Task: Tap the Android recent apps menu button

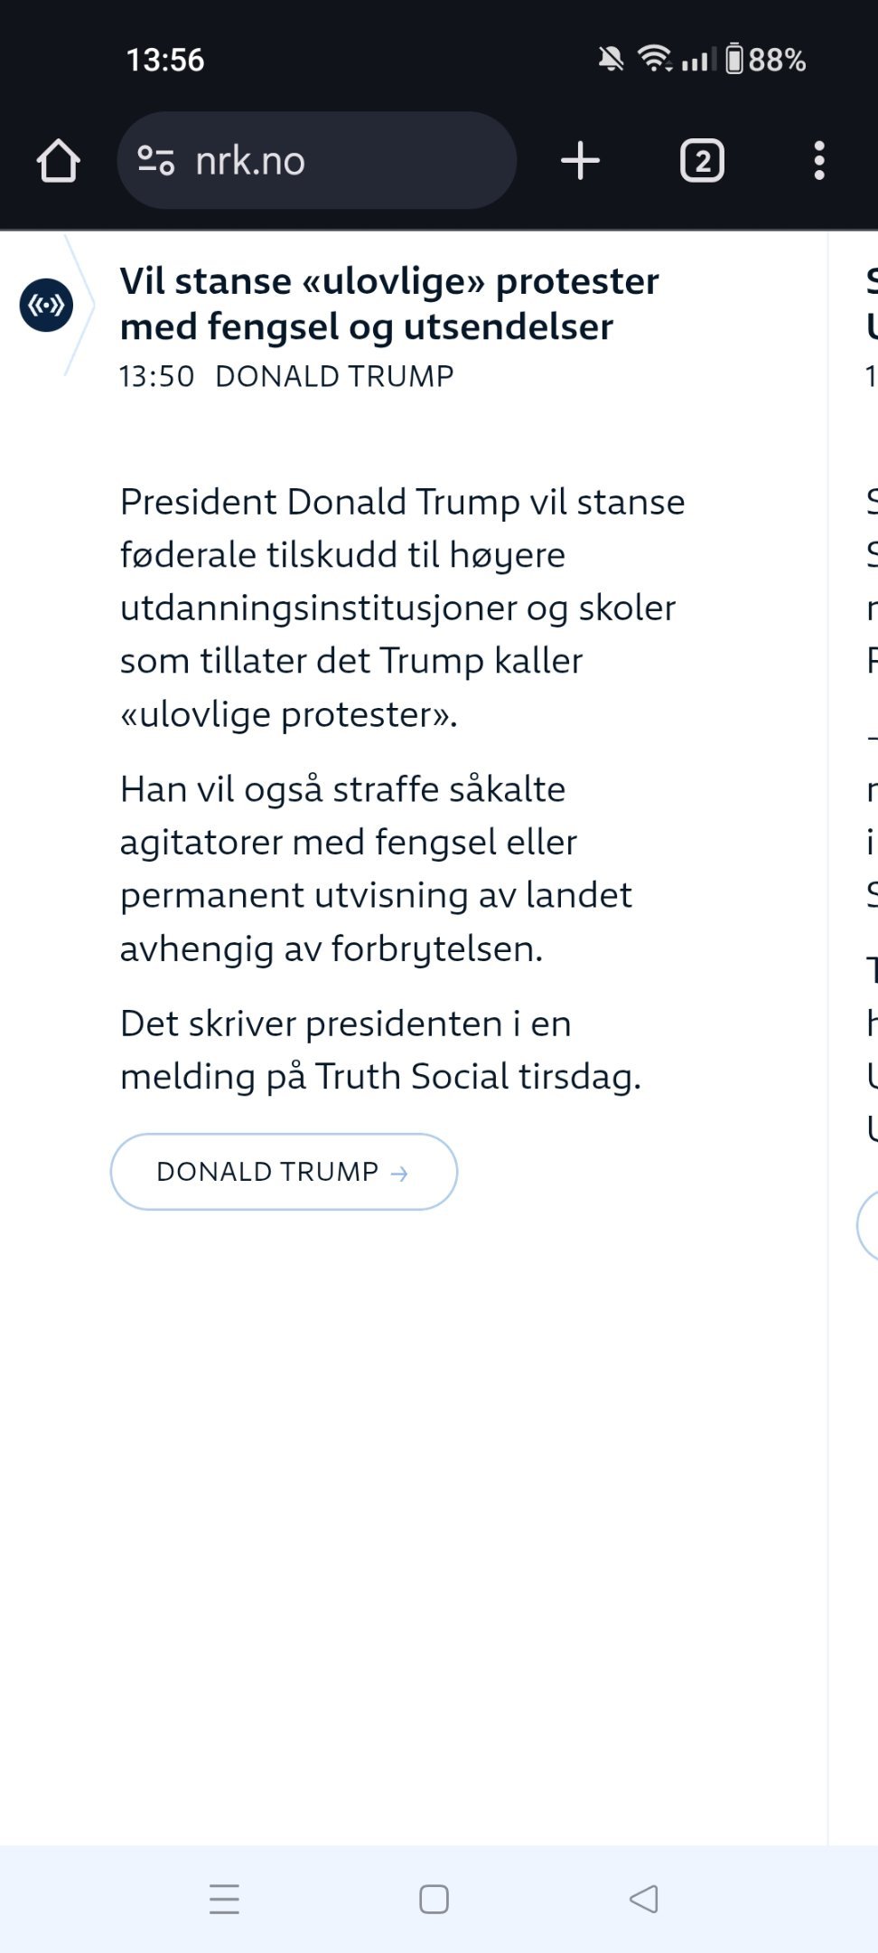Action: point(224,1899)
